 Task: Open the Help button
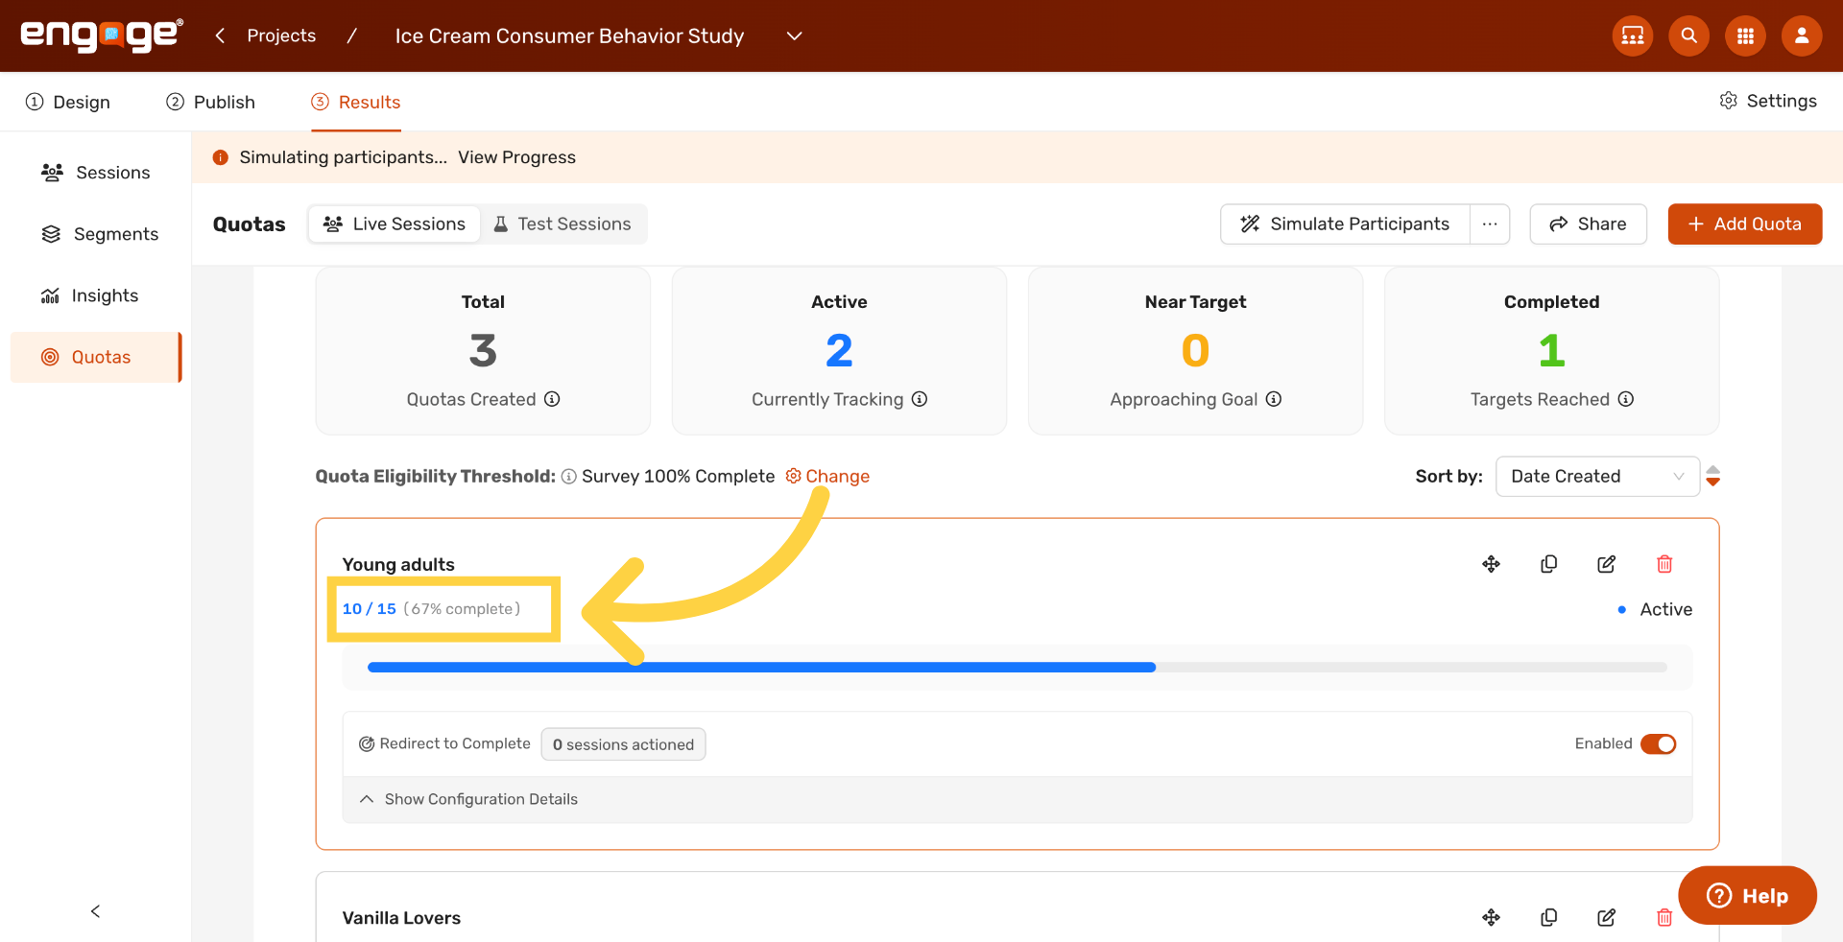pos(1747,896)
